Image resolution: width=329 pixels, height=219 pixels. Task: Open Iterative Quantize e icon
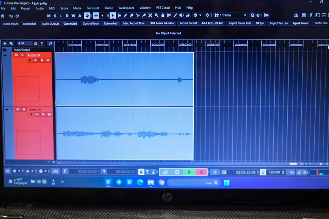pos(258,15)
